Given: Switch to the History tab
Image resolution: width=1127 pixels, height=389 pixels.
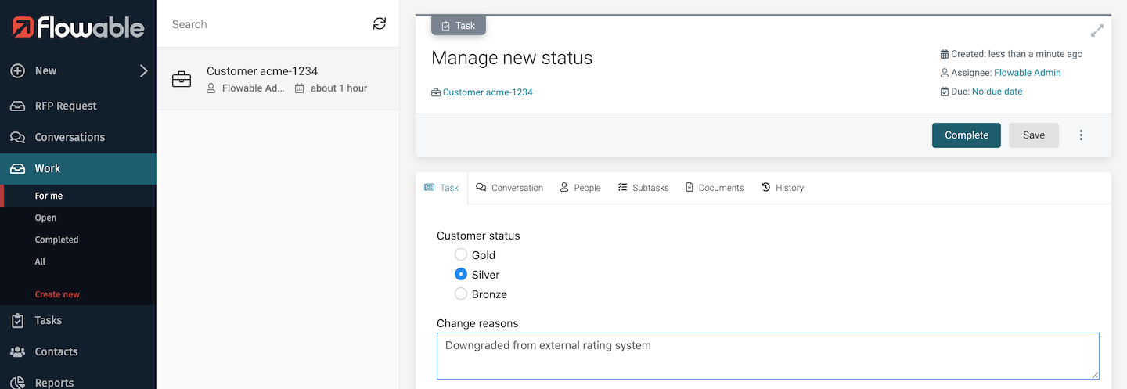Looking at the screenshot, I should click(x=782, y=188).
